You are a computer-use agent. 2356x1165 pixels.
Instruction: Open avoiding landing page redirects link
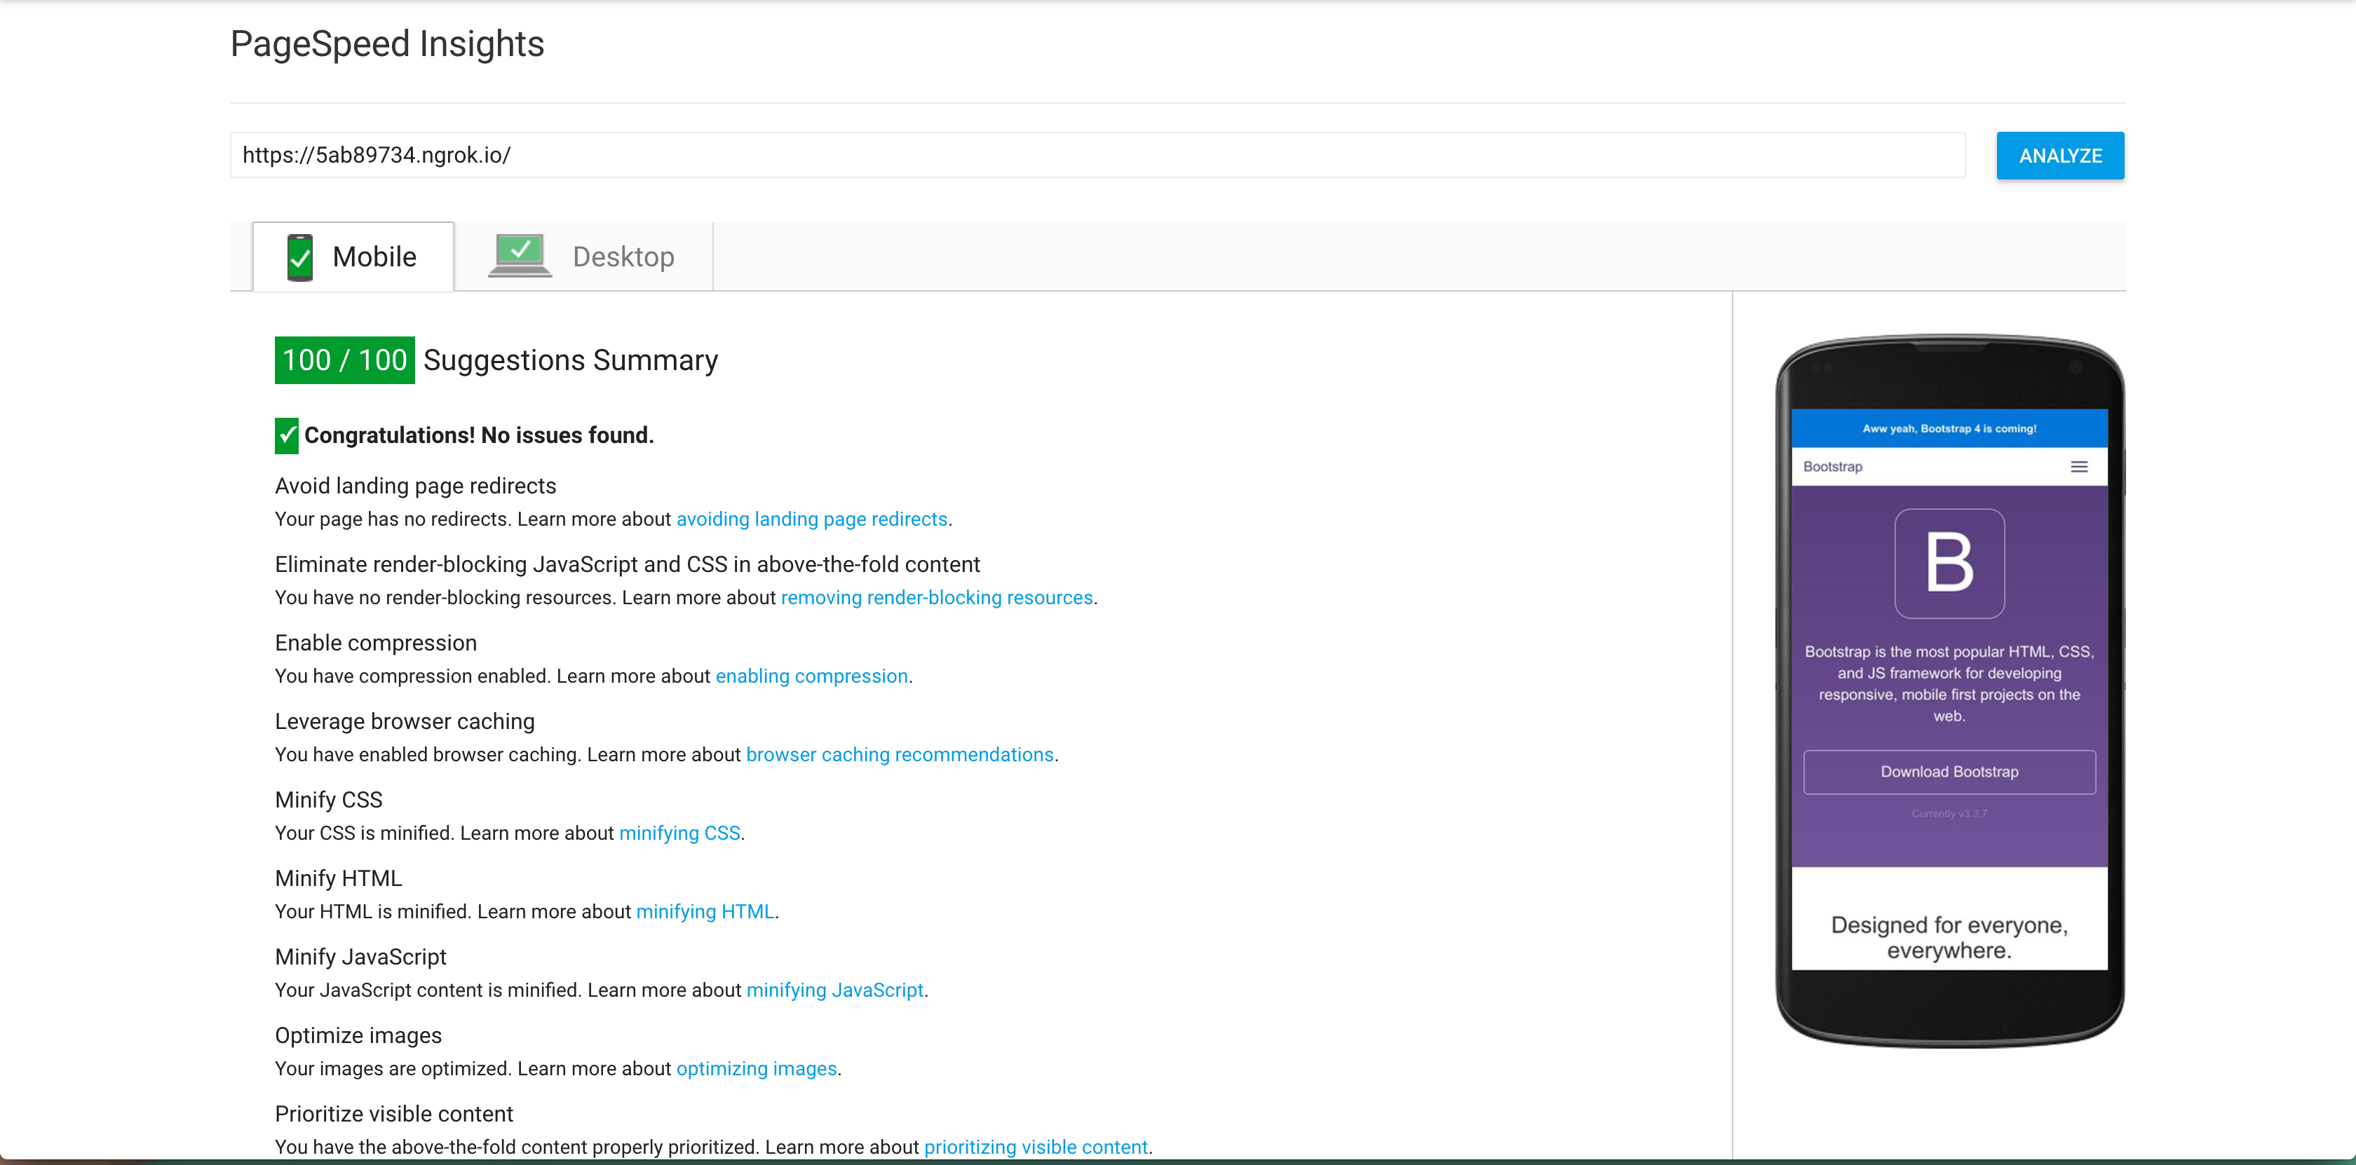tap(811, 519)
